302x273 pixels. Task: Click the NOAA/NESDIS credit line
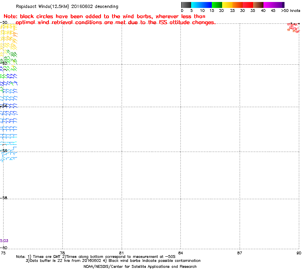[140, 267]
